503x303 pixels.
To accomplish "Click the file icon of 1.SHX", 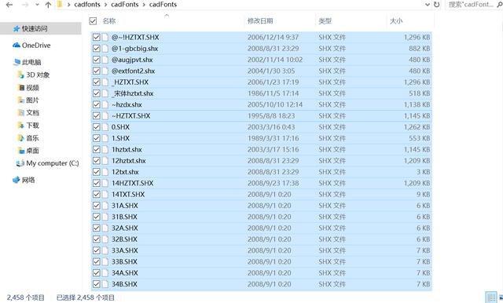I will 105,138.
